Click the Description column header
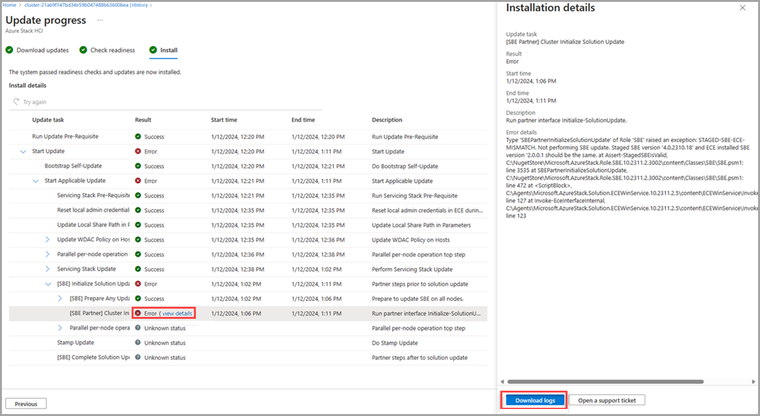 (387, 119)
